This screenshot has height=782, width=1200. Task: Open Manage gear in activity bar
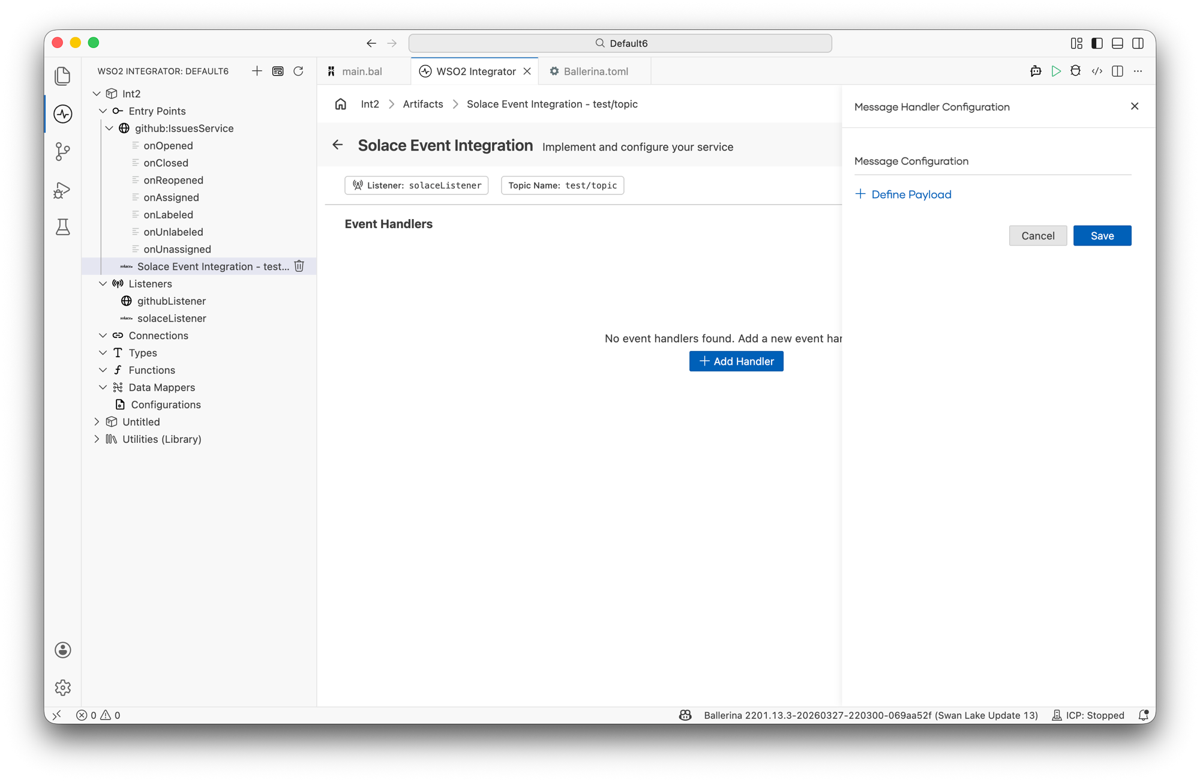coord(63,687)
